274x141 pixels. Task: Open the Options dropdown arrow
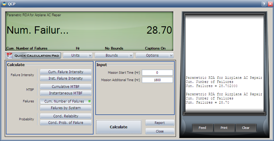click(171, 55)
